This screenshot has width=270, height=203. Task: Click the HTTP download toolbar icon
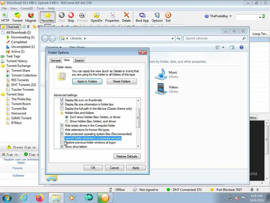[x=5, y=17]
